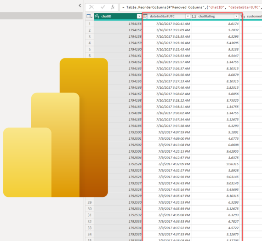The width and height of the screenshot is (262, 241).
Task: Click date cell 7/9/2017 4:25:15 PM
Action: (166, 151)
